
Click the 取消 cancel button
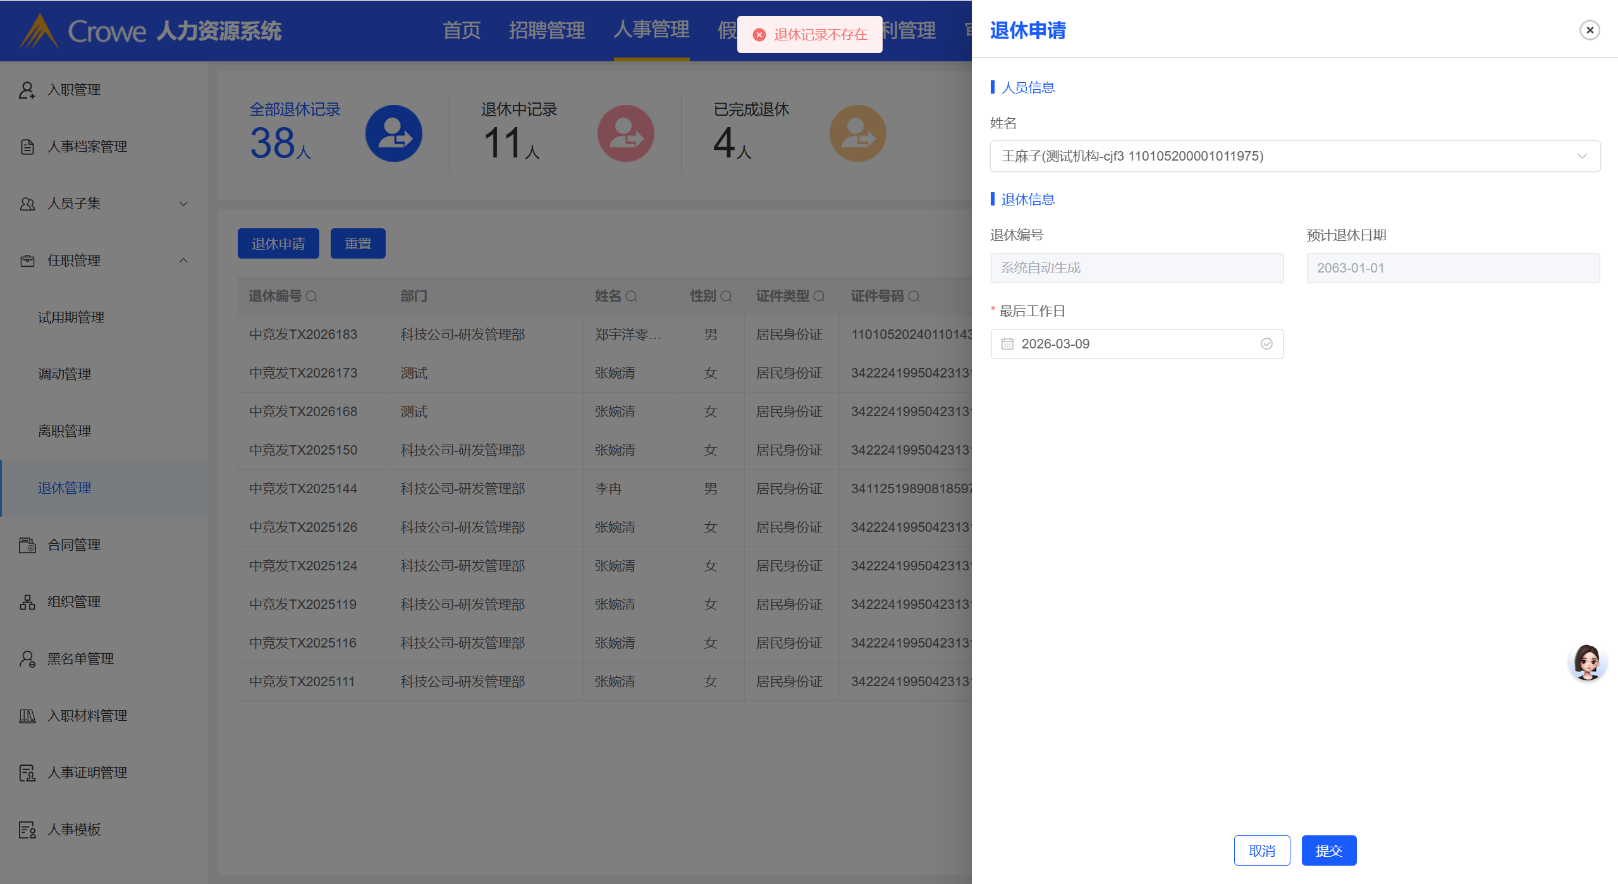click(x=1261, y=850)
